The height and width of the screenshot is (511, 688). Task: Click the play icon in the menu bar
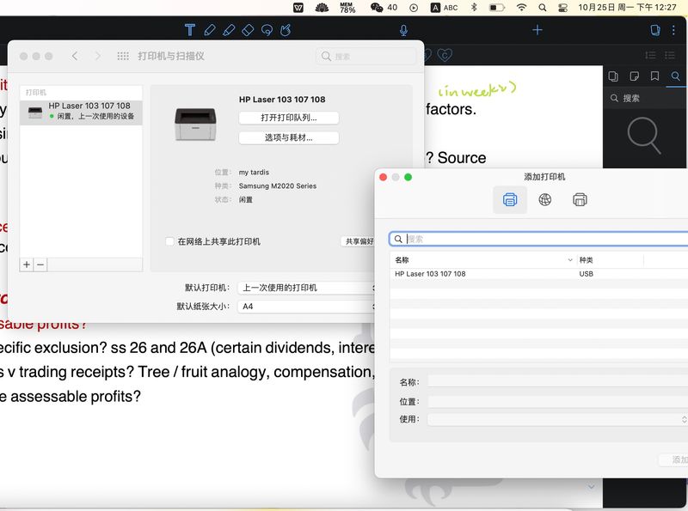pyautogui.click(x=414, y=8)
